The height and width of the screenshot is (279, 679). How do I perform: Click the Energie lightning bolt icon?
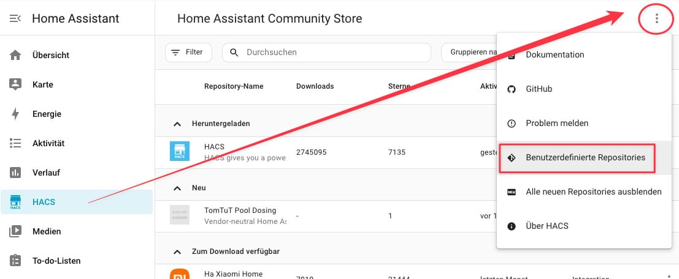coord(16,114)
